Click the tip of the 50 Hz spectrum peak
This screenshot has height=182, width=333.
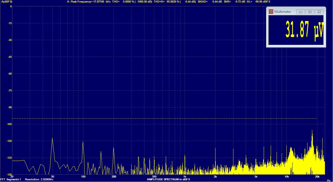pos(52,138)
